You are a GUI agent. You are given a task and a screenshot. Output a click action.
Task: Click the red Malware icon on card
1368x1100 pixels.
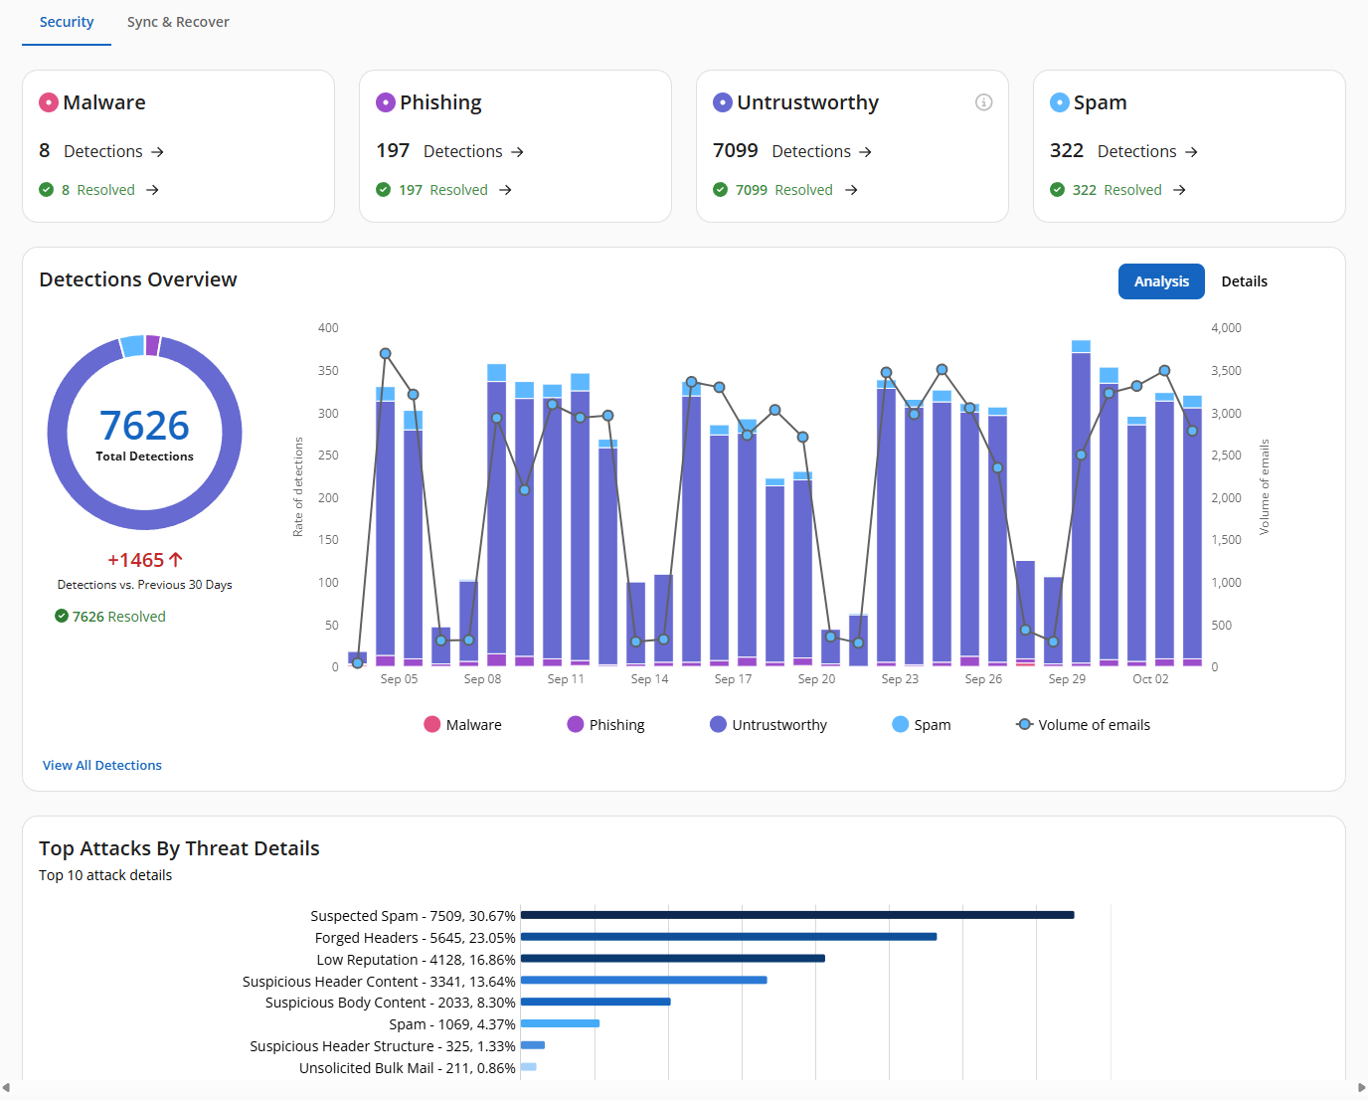(x=49, y=102)
